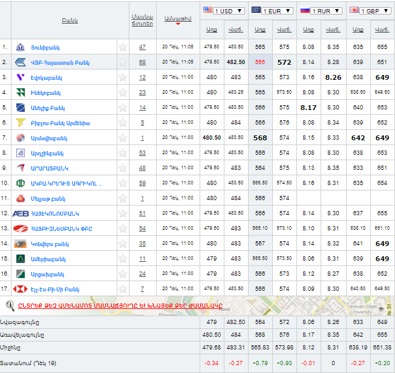Open the Կոնվերս բանկ link
395x373 pixels.
50,244
